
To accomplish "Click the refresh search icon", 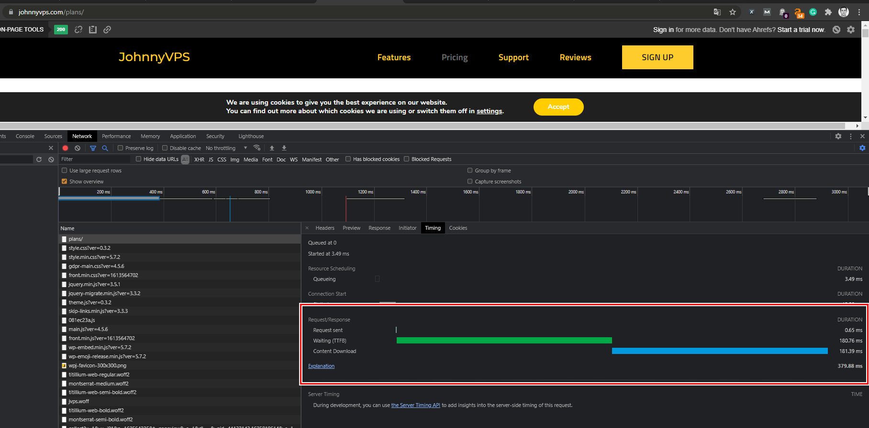I will click(39, 160).
